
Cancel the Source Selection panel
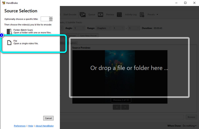click(48, 118)
